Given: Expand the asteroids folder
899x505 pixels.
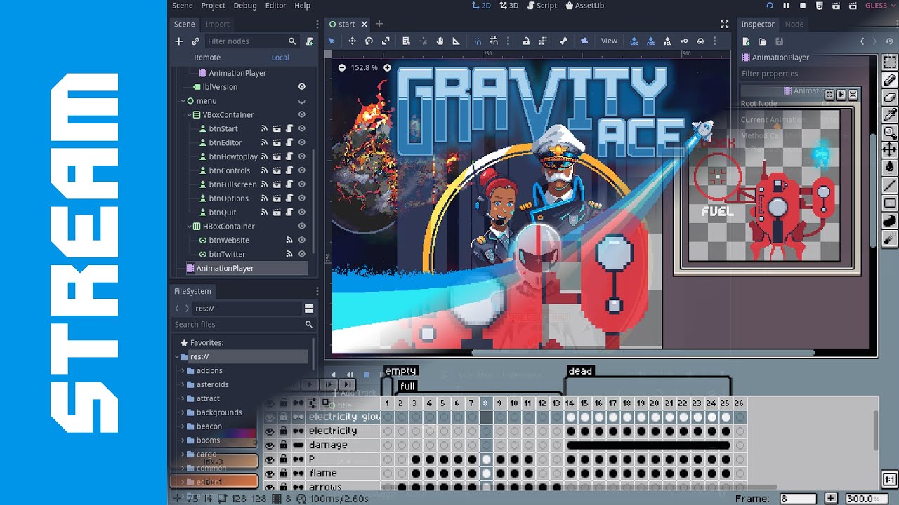Looking at the screenshot, I should 183,384.
